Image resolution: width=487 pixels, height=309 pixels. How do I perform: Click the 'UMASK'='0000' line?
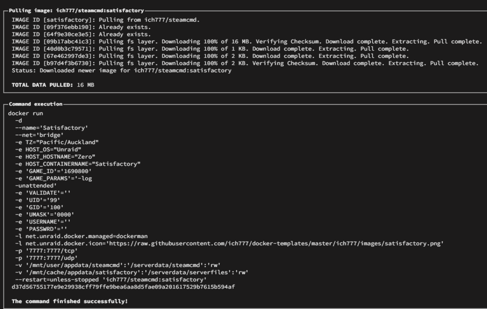pos(44,215)
